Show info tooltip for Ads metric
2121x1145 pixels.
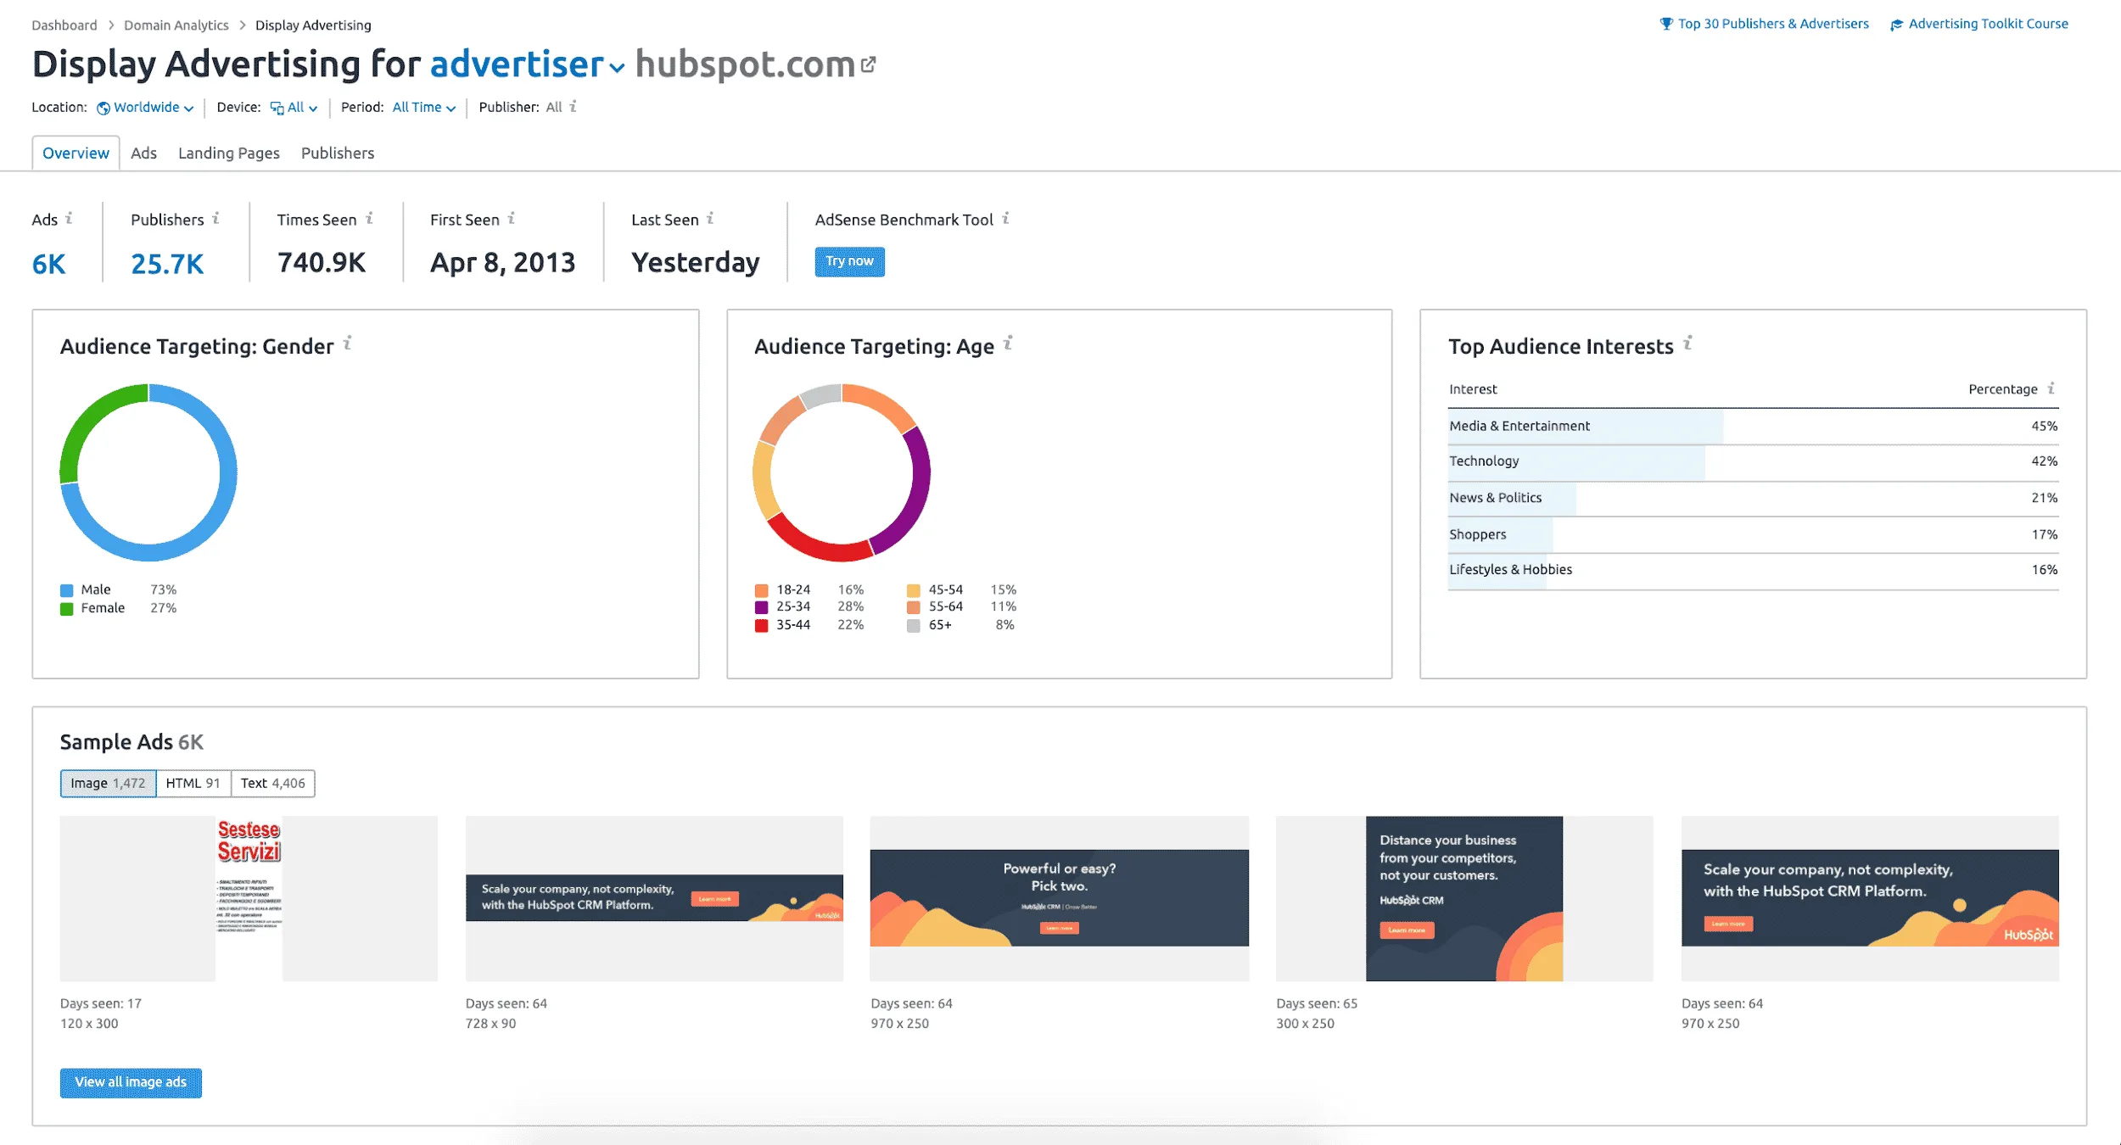click(x=70, y=218)
